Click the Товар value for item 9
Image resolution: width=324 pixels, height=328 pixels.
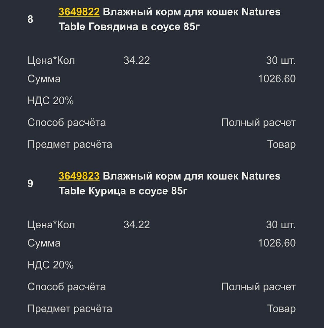pyautogui.click(x=281, y=309)
